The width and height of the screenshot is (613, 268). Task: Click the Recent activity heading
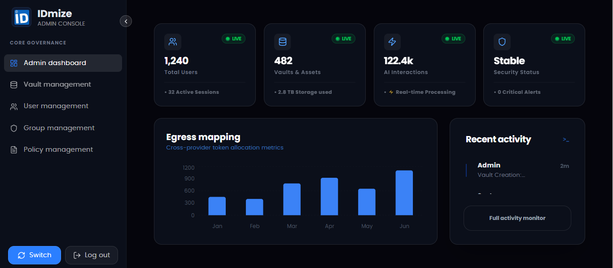tap(499, 139)
